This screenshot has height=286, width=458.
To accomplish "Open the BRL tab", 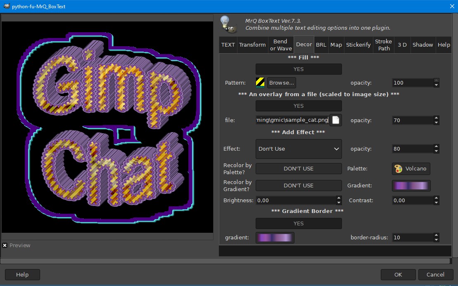I will [x=321, y=45].
